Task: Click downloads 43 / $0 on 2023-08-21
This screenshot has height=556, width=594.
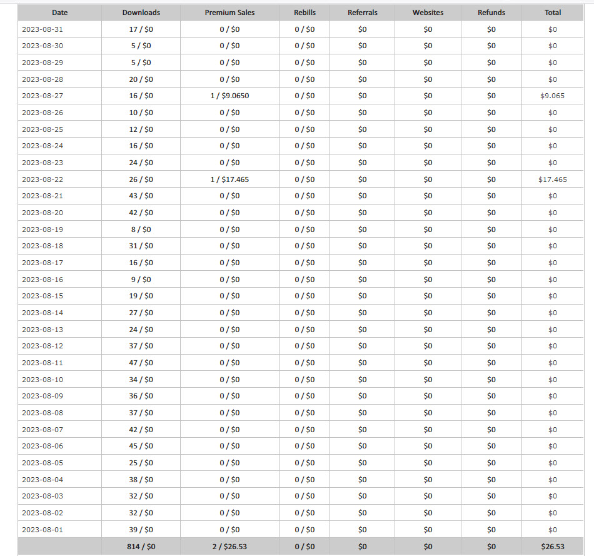Action: (x=141, y=196)
